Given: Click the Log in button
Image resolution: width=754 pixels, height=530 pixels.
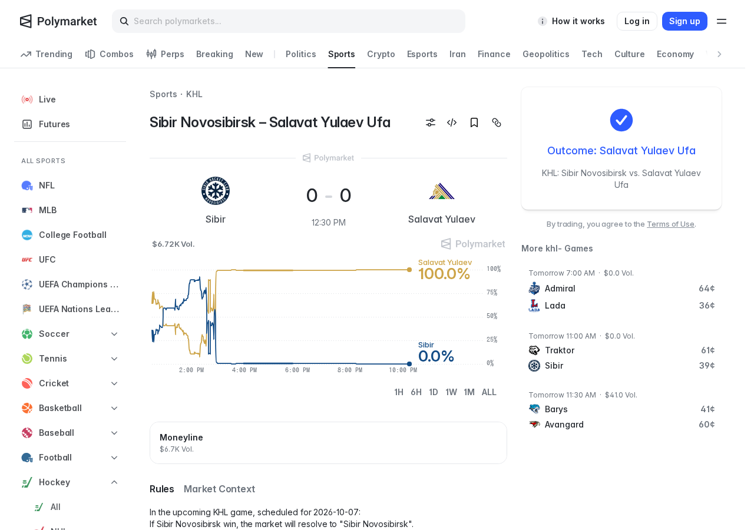Looking at the screenshot, I should (x=637, y=21).
